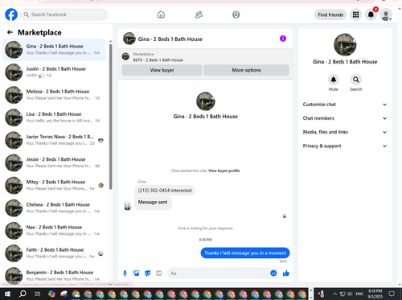This screenshot has height=300, width=402.
Task: Open the Facebook logo home link
Action: [11, 14]
